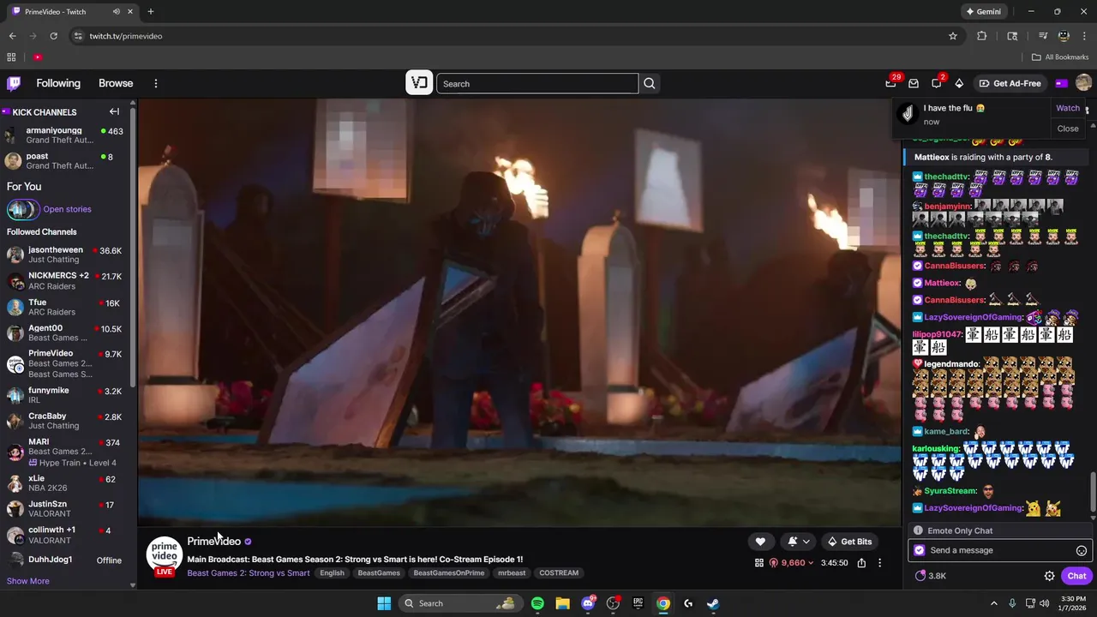Open File Explorer from taskbar
This screenshot has height=617, width=1097.
[x=562, y=603]
